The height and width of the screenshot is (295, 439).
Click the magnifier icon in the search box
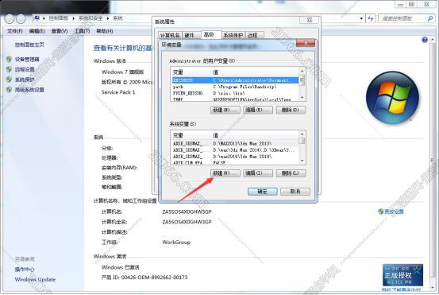pos(429,18)
